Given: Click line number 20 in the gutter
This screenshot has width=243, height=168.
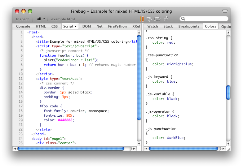Looking at the screenshot, I should (x=20, y=120).
